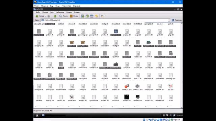This screenshot has width=216, height=121.
Task: Select the ping.exe file icon
Action: [72, 31]
